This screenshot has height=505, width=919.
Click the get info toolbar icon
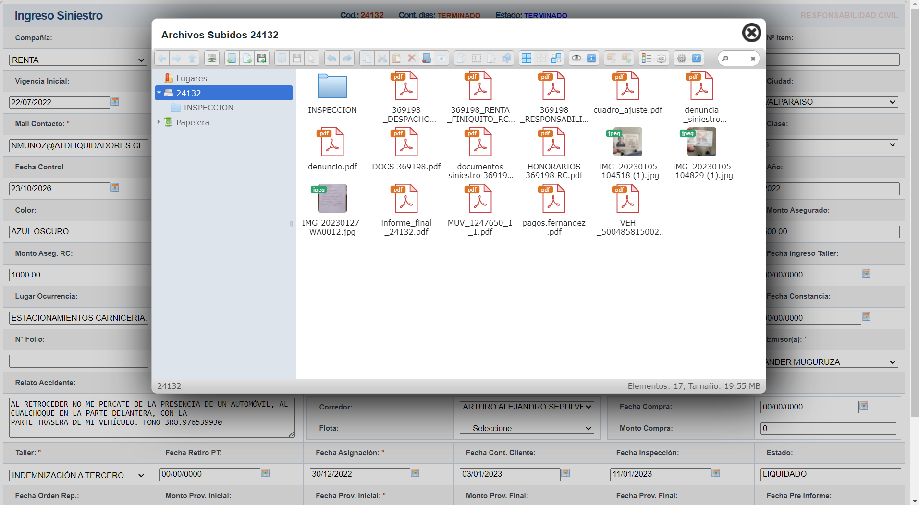591,59
